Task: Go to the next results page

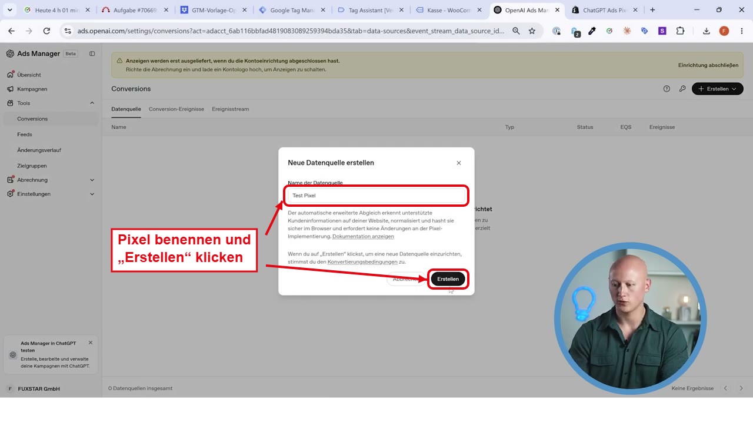Action: (x=741, y=388)
